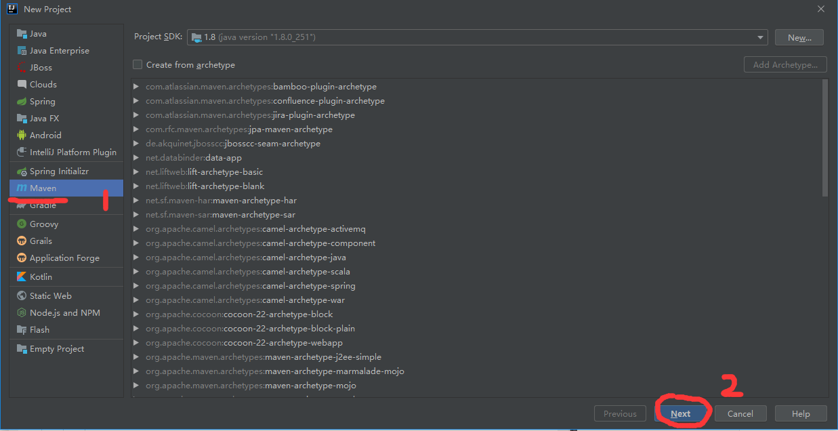Choose the Java Enterprise icon in sidebar
This screenshot has height=431, width=838.
(22, 51)
